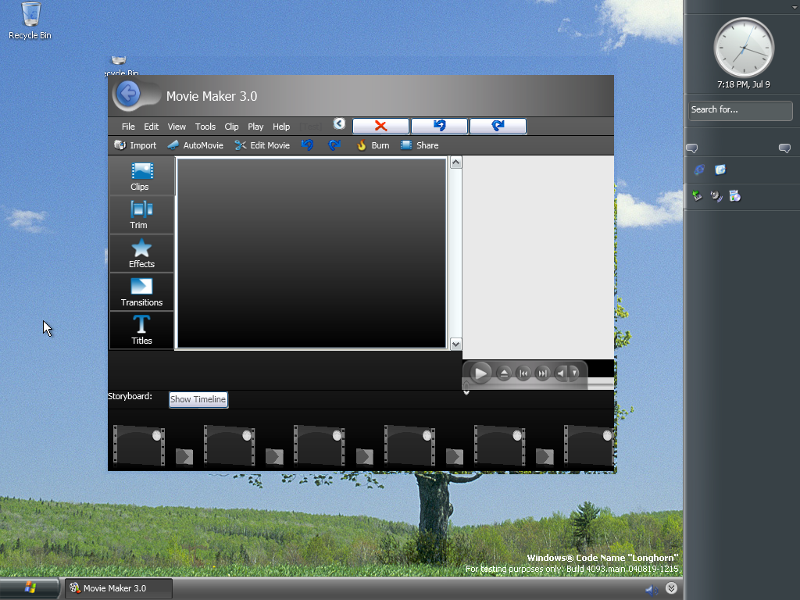
Task: Click the analog clock in the sidebar
Action: (x=744, y=48)
